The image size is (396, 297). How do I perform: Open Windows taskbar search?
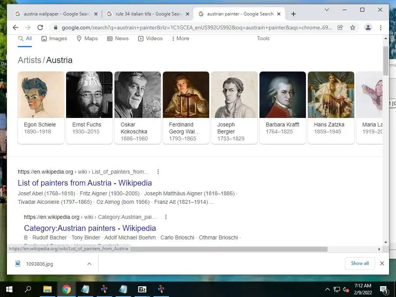(28, 289)
